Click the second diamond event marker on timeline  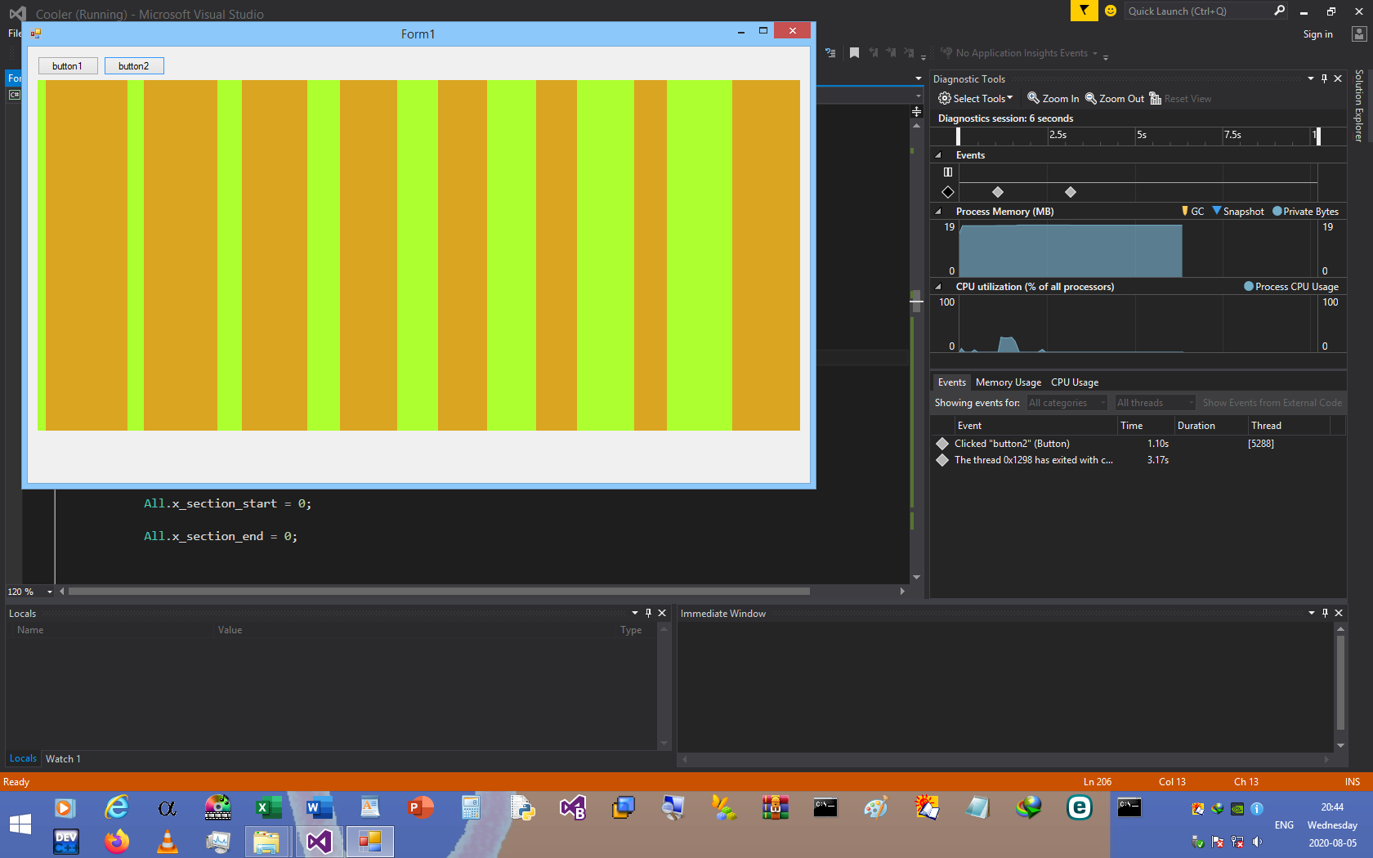click(x=1071, y=192)
